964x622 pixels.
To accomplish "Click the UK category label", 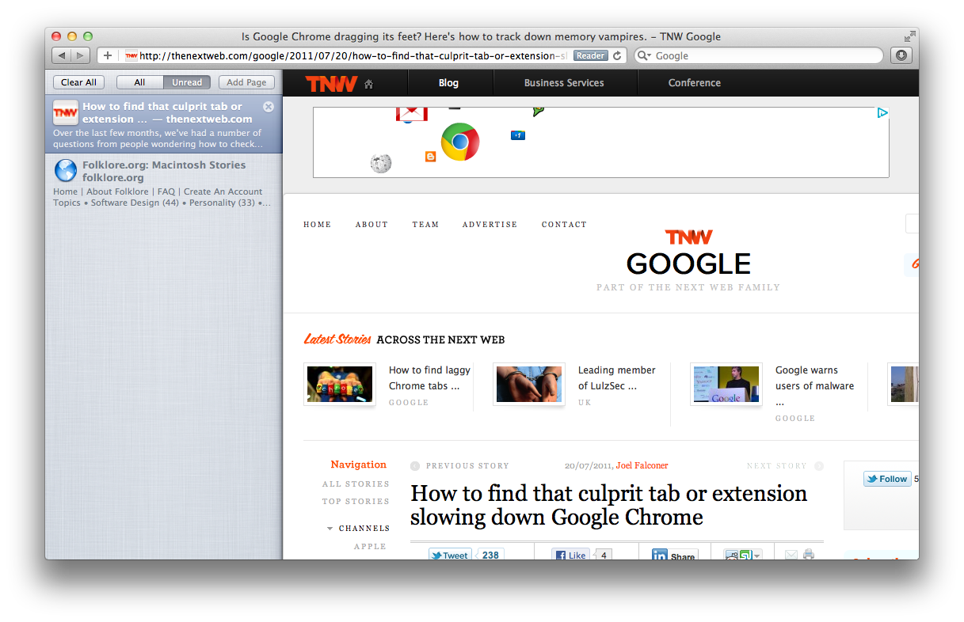I will pyautogui.click(x=585, y=403).
